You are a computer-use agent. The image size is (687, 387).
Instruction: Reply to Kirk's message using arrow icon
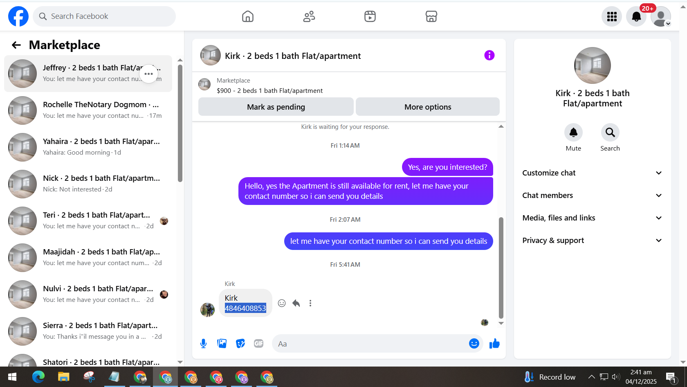[x=296, y=303]
